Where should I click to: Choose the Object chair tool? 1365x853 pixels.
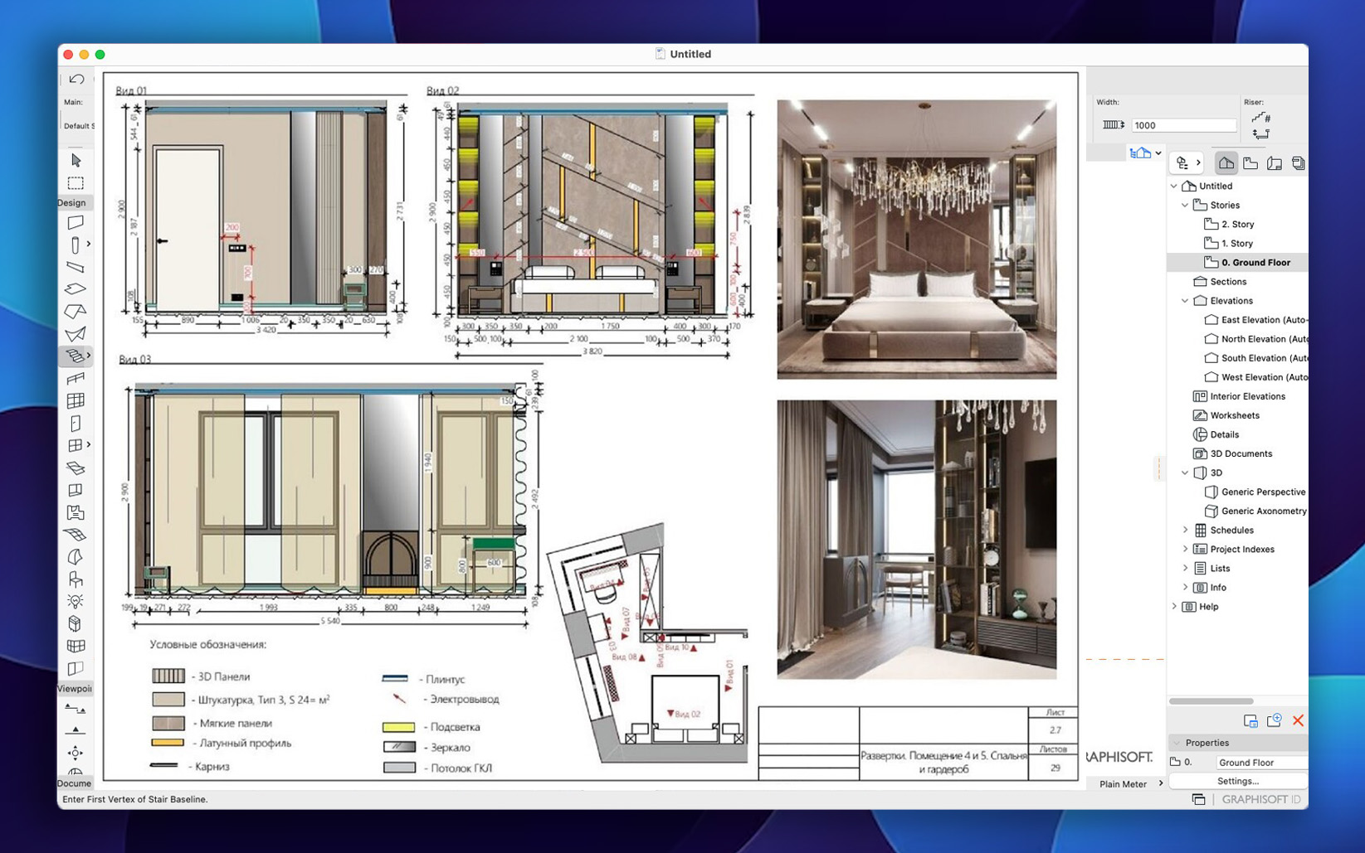[76, 579]
